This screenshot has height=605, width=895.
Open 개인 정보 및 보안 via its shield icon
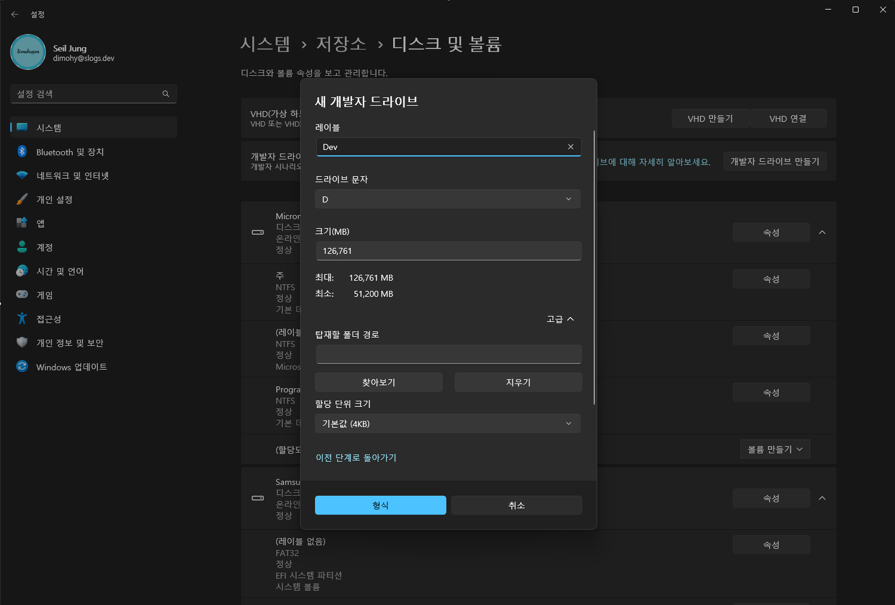point(22,343)
